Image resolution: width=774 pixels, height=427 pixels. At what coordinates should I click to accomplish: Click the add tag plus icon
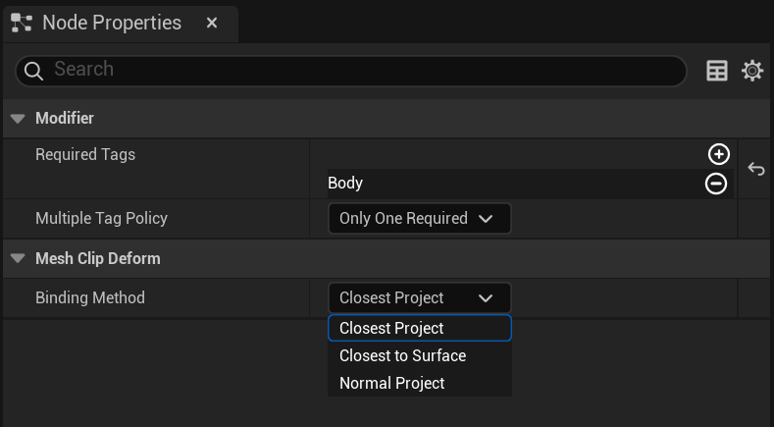coord(719,154)
